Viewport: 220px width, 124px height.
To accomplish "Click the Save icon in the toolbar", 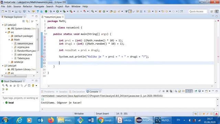I will coord(16,11).
